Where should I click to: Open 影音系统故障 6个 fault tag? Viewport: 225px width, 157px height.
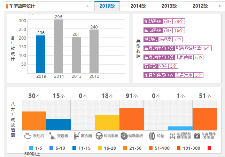click(178, 48)
